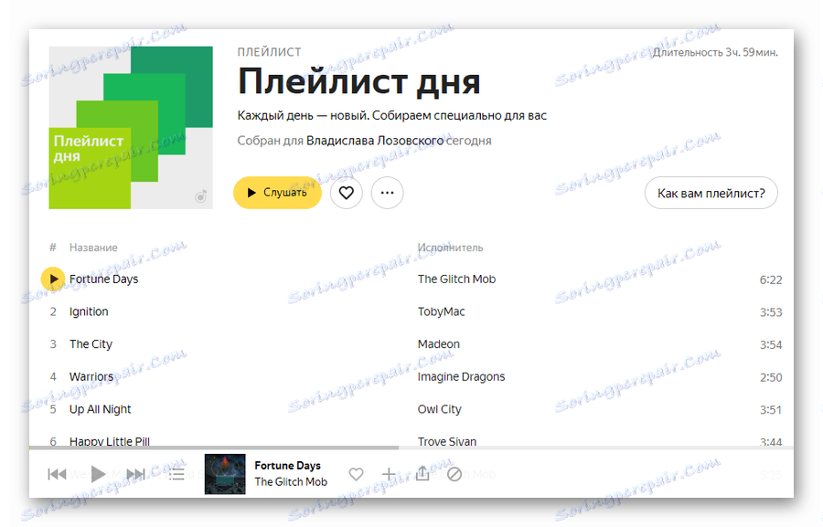Add current track using the plus icon
The image size is (823, 527).
click(x=389, y=474)
